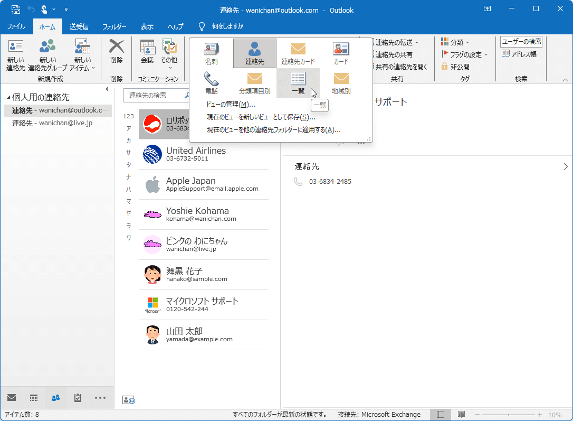The width and height of the screenshot is (573, 421).
Task: Open more navigation options (...)
Action: [x=100, y=398]
